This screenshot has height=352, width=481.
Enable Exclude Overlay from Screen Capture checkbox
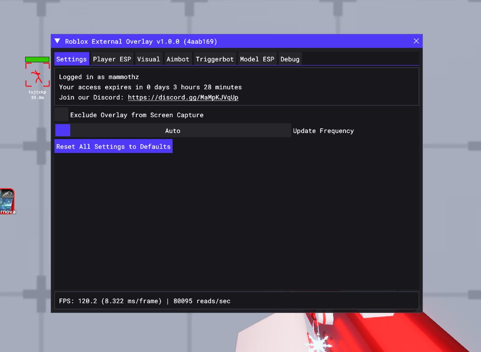(61, 115)
